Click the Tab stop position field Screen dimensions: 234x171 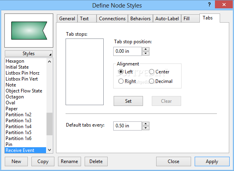pos(128,51)
